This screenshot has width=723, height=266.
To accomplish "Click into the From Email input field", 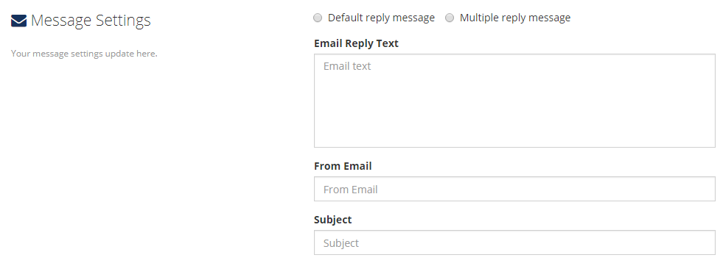I will coord(514,189).
